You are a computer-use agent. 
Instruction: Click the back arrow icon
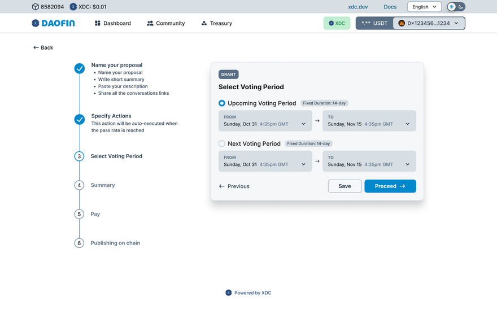(x=36, y=47)
